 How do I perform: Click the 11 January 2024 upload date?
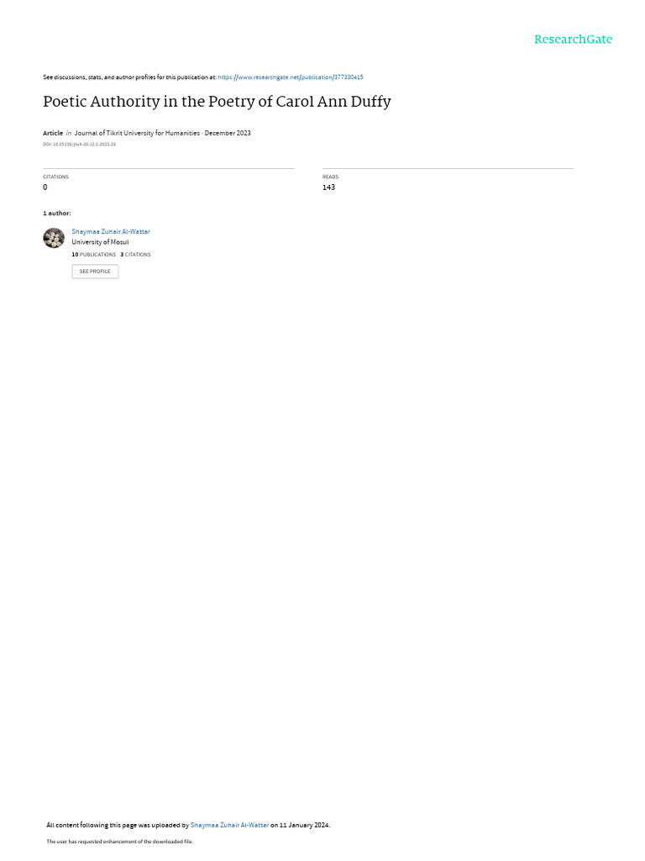[304, 825]
